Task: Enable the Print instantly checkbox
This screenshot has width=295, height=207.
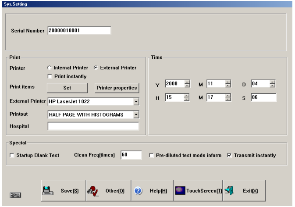Action: 50,76
